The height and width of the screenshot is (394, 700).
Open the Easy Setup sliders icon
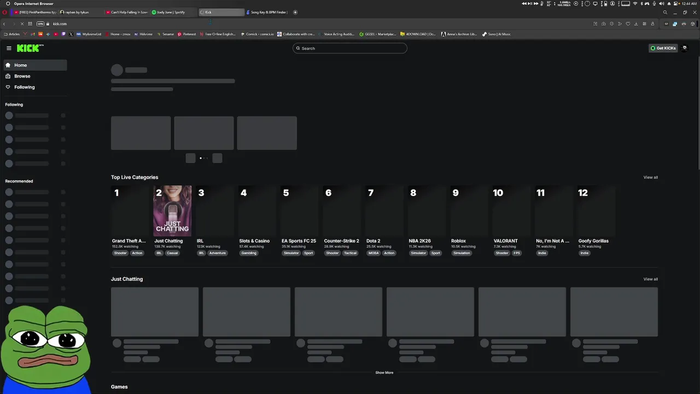[644, 24]
